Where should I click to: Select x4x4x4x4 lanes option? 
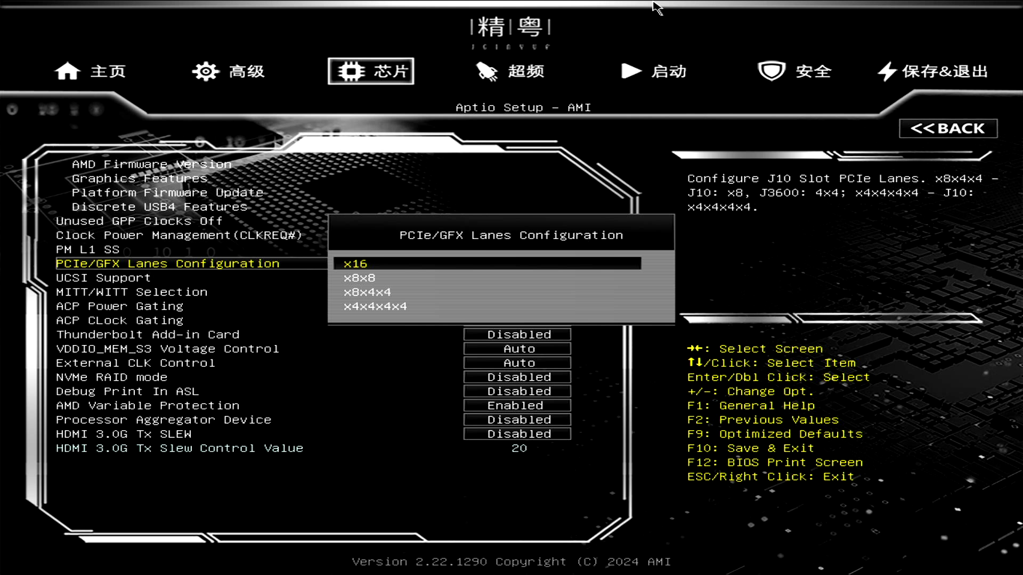coord(375,307)
